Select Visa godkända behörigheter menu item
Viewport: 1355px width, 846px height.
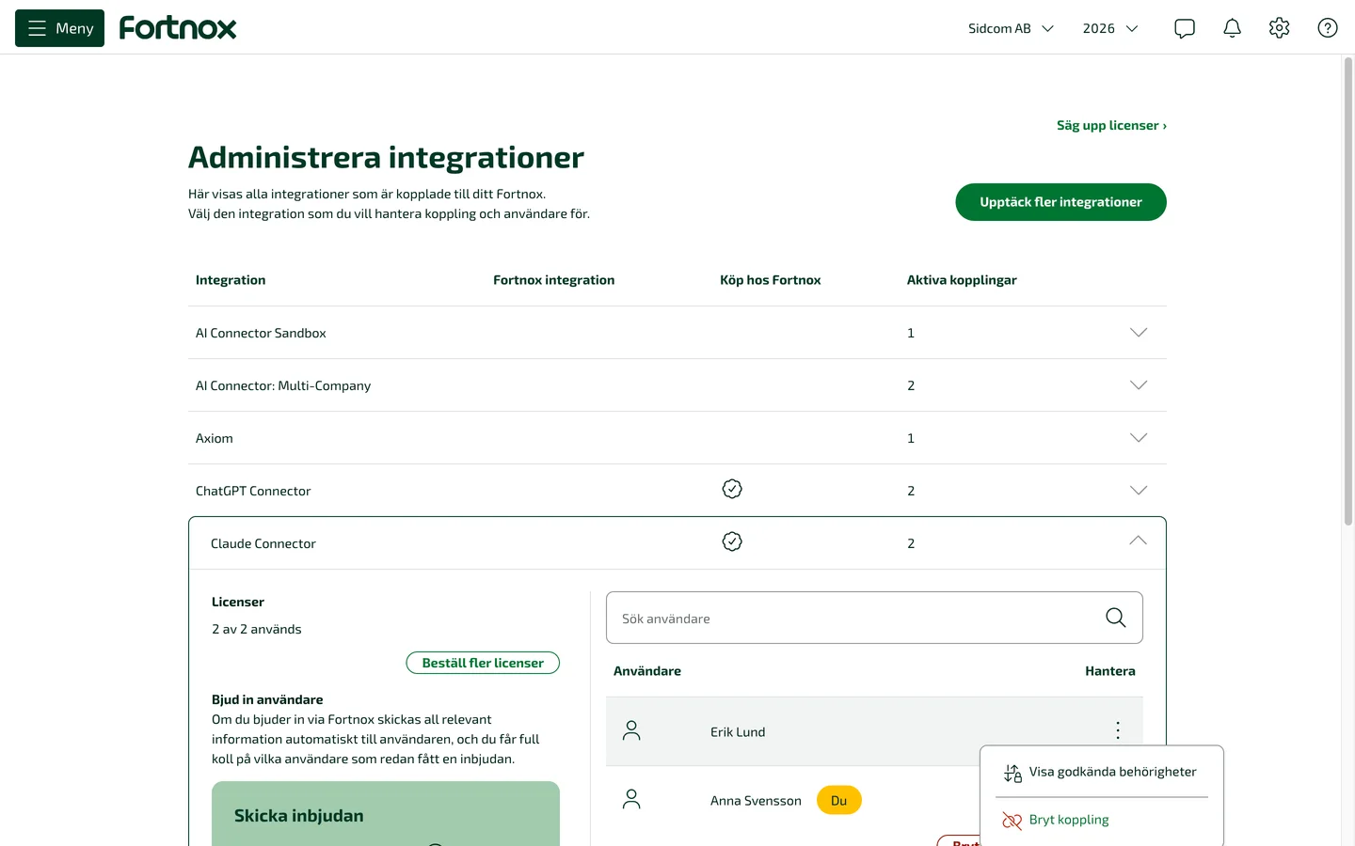click(x=1101, y=773)
